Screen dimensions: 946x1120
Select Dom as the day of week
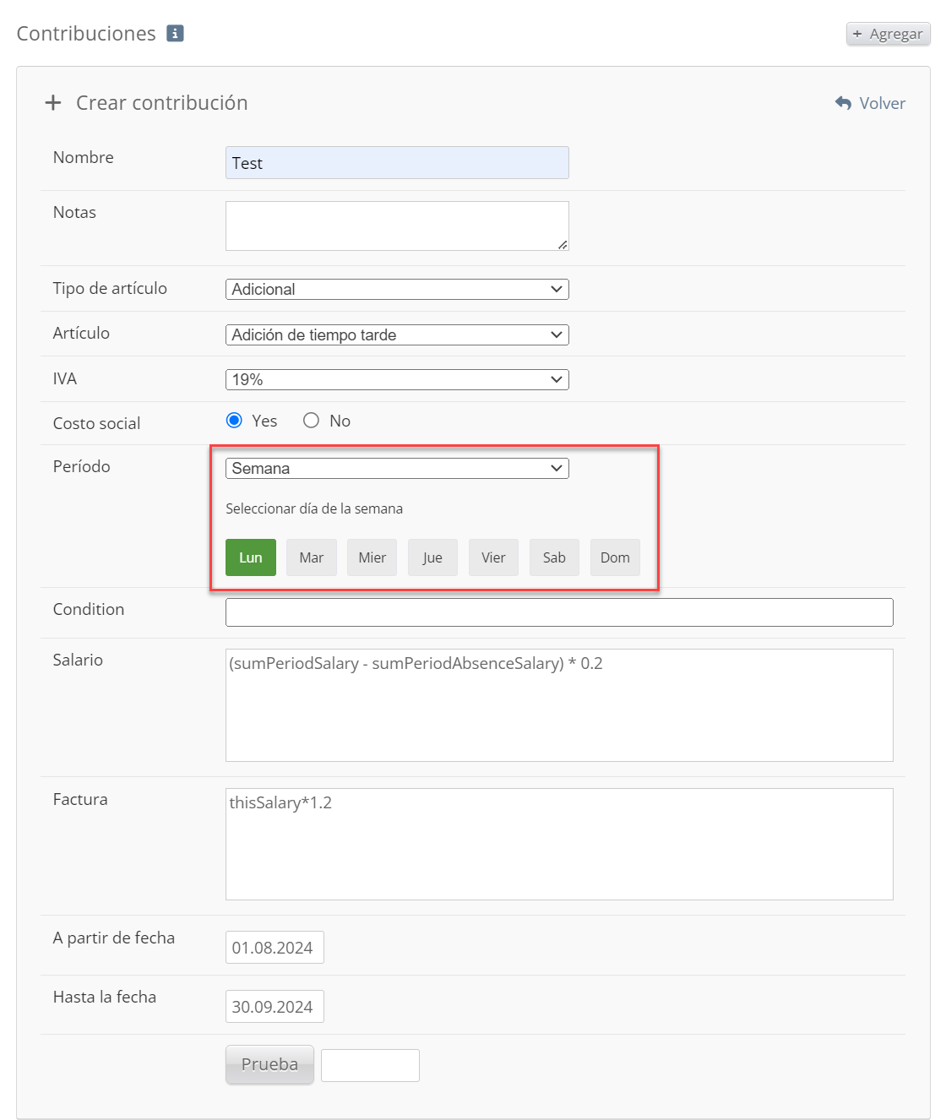click(615, 557)
